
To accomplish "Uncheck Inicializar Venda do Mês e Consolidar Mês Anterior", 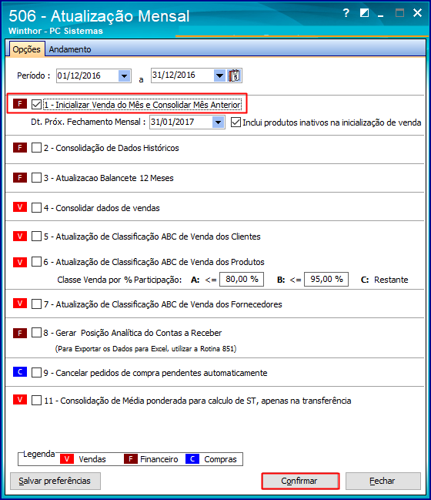I will (36, 104).
